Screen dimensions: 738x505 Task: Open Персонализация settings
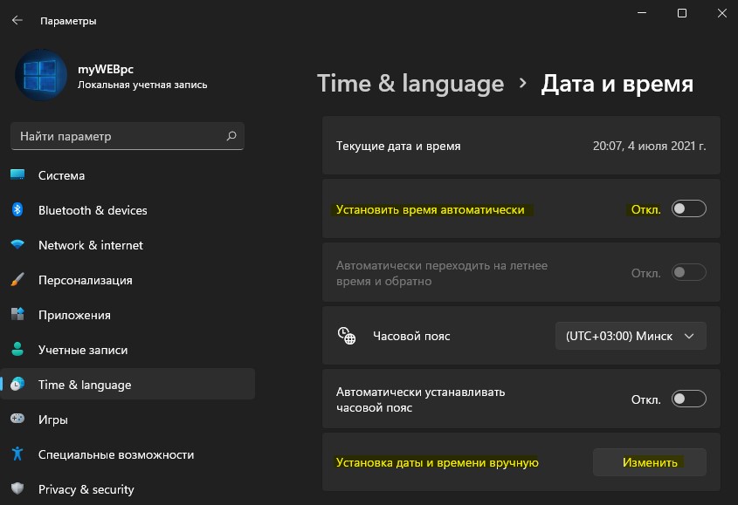click(128, 280)
